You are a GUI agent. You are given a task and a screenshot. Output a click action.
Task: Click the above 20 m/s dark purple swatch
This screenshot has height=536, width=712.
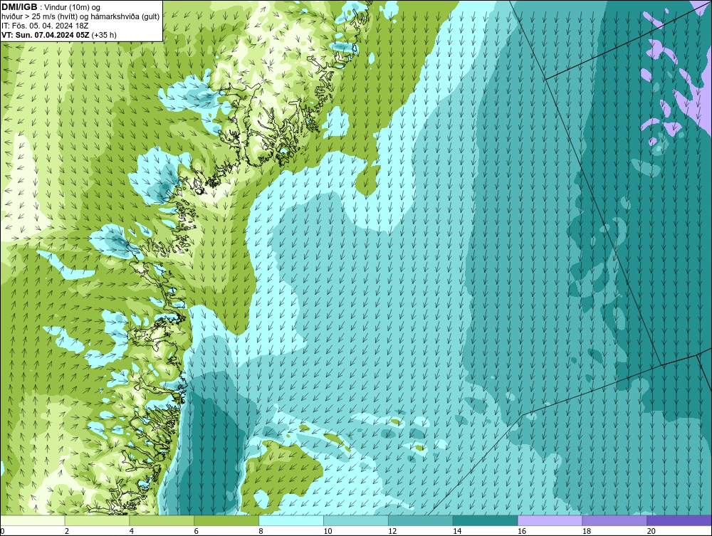coord(679,520)
